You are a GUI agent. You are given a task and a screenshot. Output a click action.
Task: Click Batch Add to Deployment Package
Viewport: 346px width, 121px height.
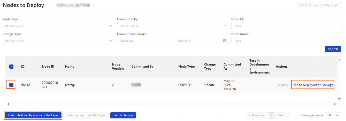tap(33, 115)
